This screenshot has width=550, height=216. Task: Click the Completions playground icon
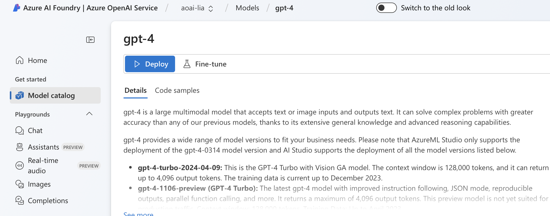click(20, 201)
